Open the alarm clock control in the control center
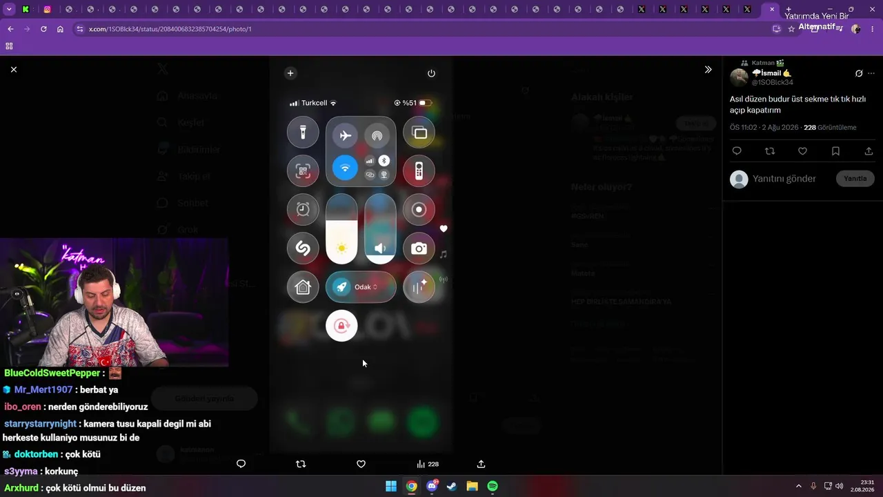Image resolution: width=883 pixels, height=497 pixels. (303, 209)
